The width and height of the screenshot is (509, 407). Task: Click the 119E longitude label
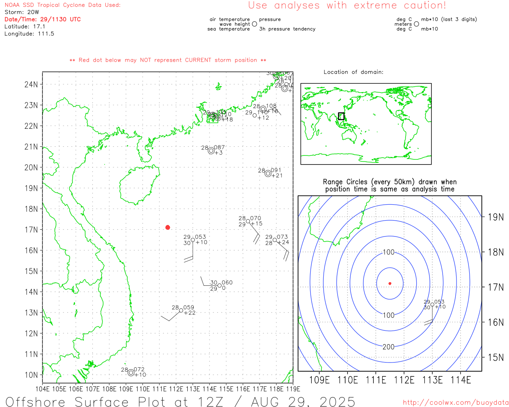[x=293, y=389]
